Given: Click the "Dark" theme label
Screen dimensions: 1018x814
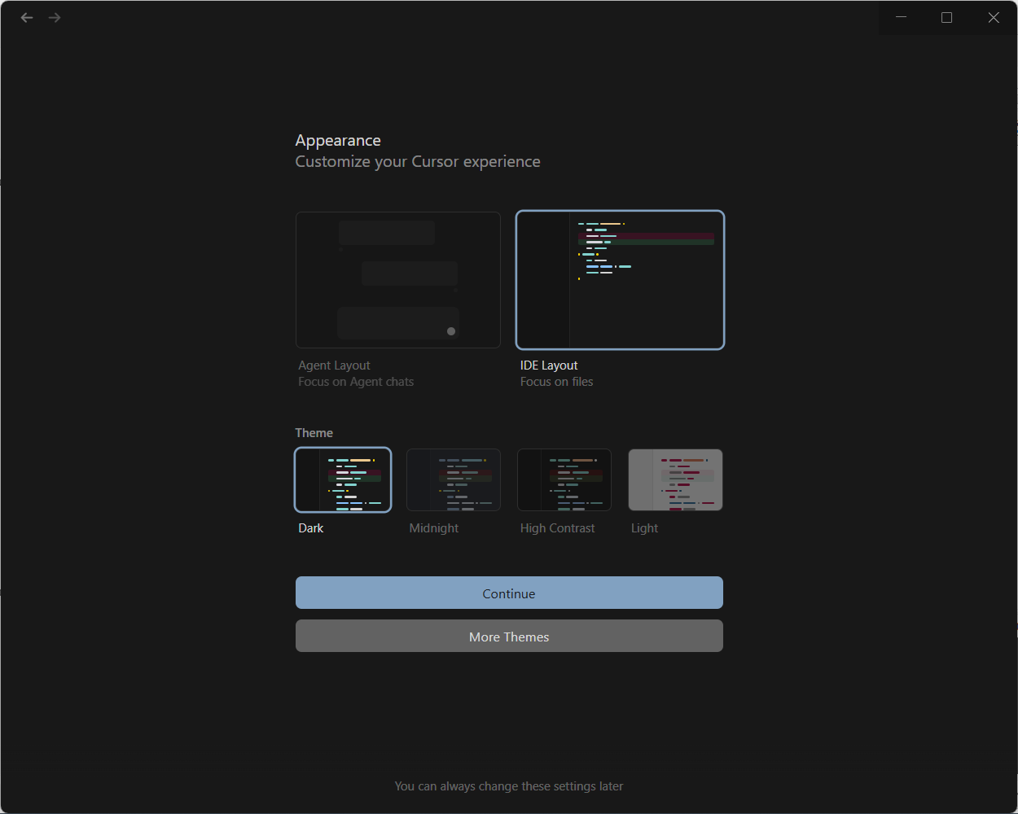Looking at the screenshot, I should 311,528.
